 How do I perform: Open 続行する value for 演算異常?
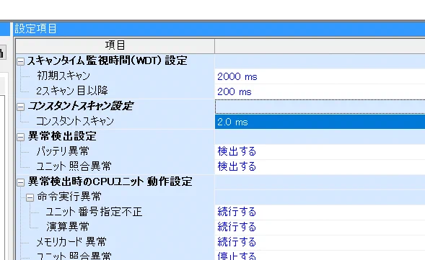[x=320, y=227]
